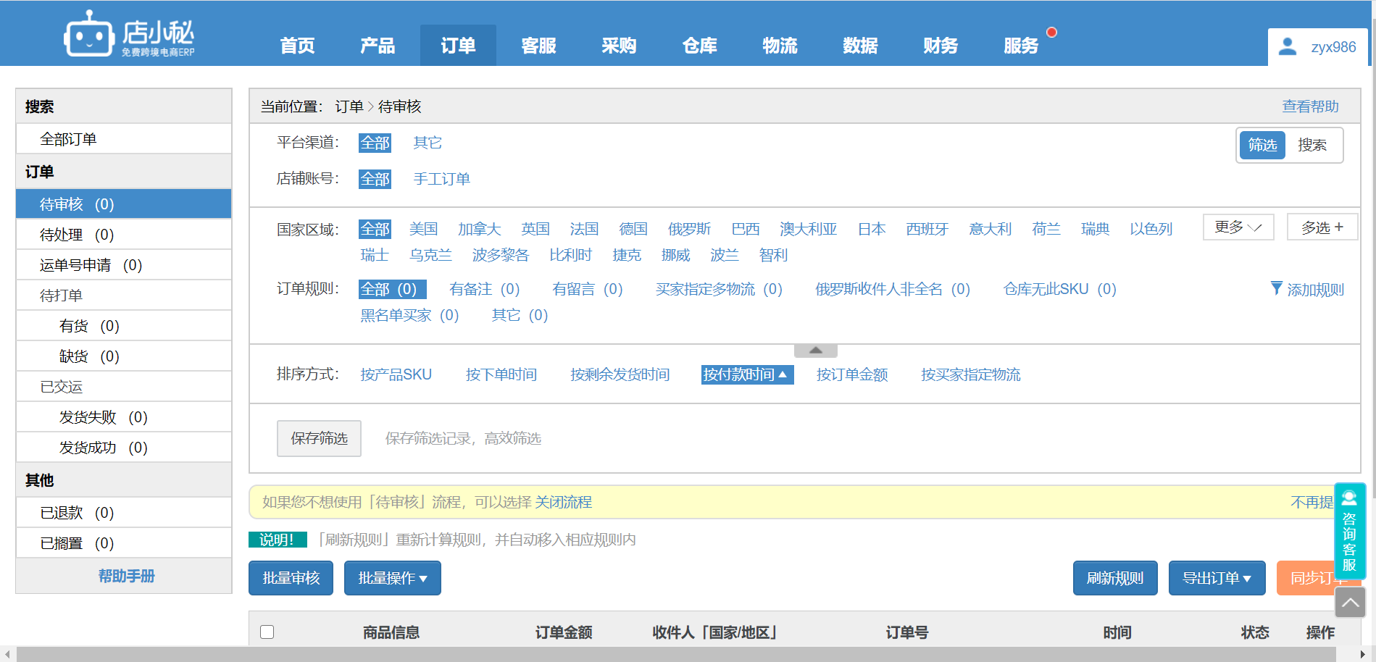Enable 多选 + for country selection

click(1322, 227)
